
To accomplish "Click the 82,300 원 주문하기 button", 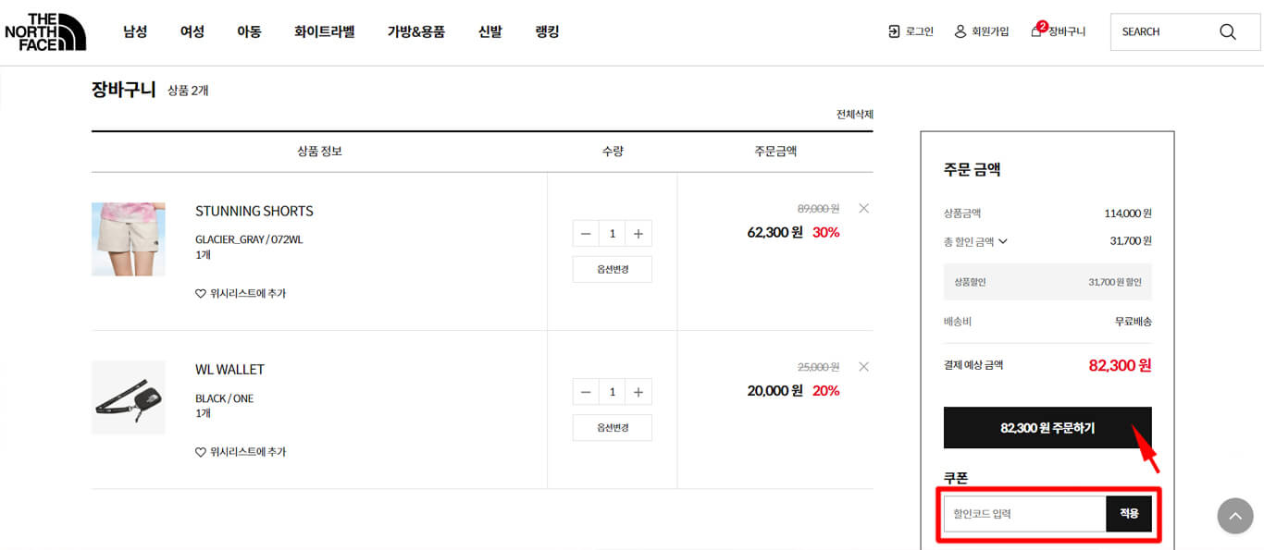I will coord(1047,428).
